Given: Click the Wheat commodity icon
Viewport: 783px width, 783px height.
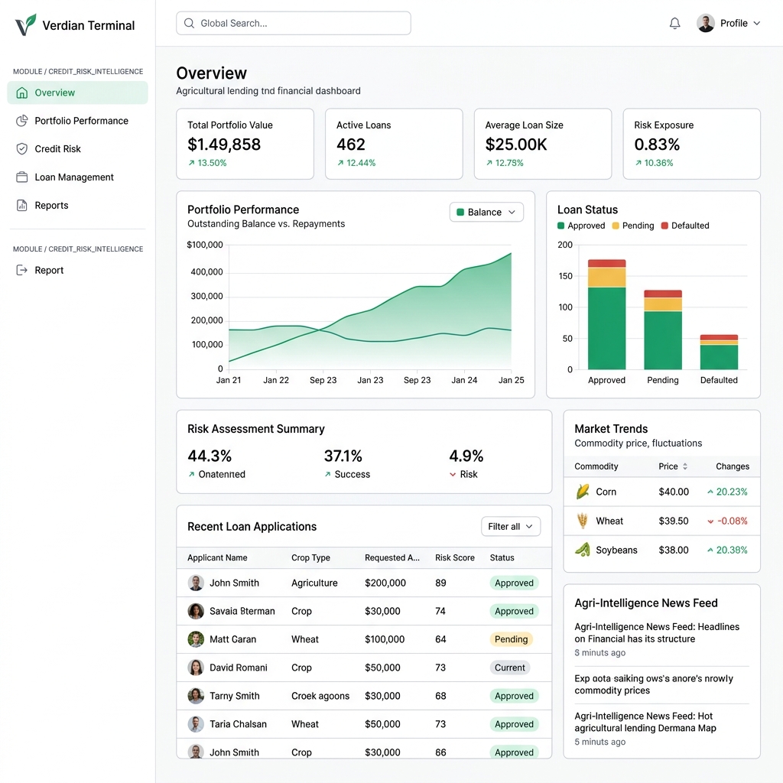Looking at the screenshot, I should tap(582, 521).
